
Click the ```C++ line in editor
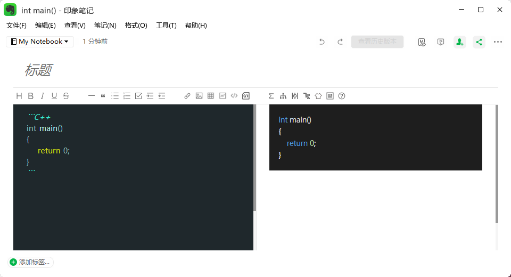[x=39, y=117]
